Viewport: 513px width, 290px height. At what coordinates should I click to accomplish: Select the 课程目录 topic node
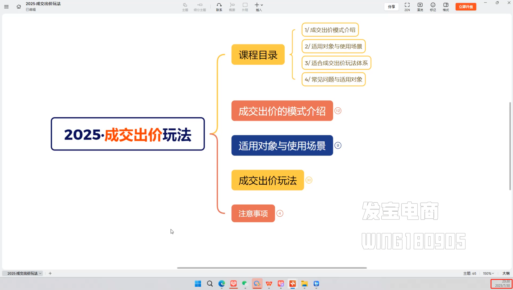click(258, 55)
